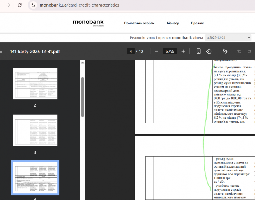Open page 3 thumbnail
The image size is (255, 200).
(x=35, y=130)
